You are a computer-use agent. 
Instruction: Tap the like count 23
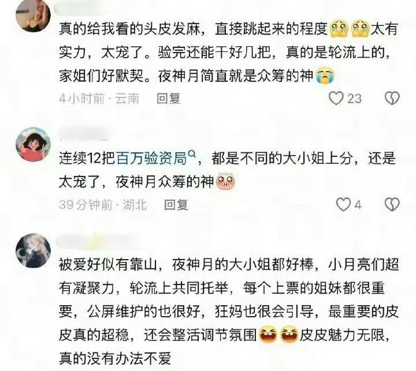pyautogui.click(x=354, y=99)
